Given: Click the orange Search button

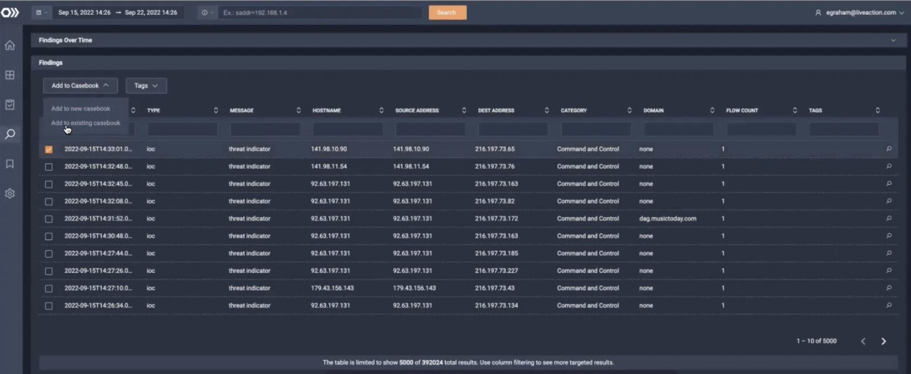Looking at the screenshot, I should pos(448,13).
